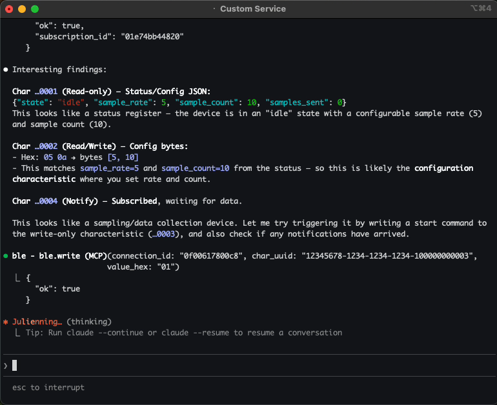Click the green bullet beside ble.write call
This screenshot has height=405, width=497.
[6, 256]
